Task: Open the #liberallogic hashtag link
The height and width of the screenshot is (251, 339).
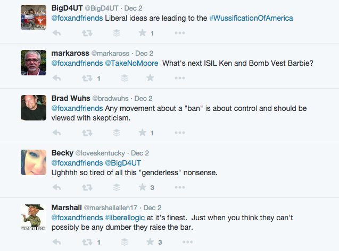Action: click(127, 217)
